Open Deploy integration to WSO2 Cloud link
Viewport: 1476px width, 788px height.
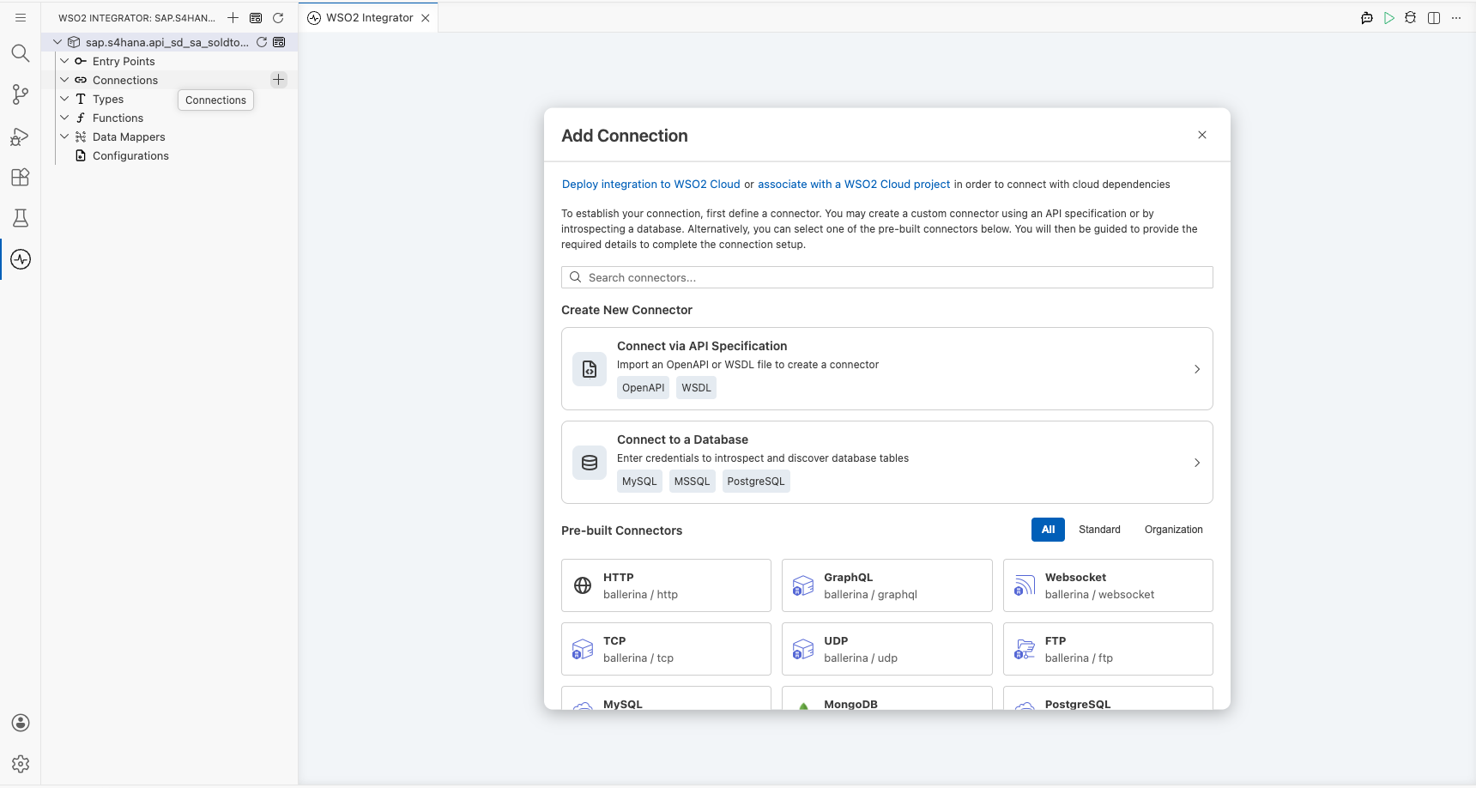coord(650,185)
